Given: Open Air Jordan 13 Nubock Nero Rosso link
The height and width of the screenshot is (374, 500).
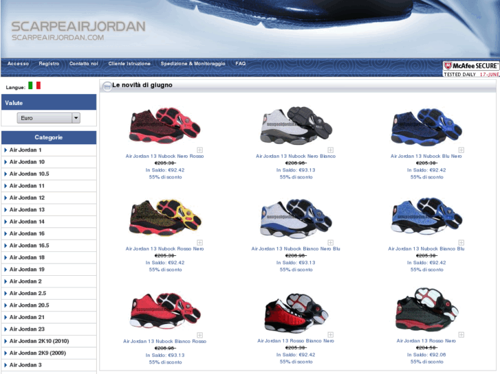Looking at the screenshot, I should (x=164, y=156).
